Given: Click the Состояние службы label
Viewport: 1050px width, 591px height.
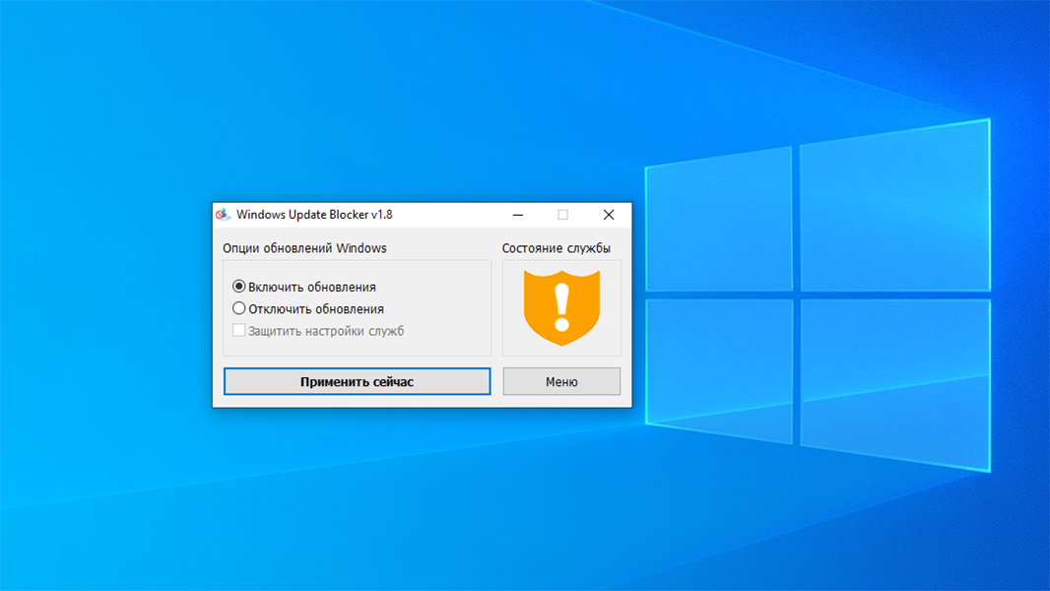Looking at the screenshot, I should point(557,248).
